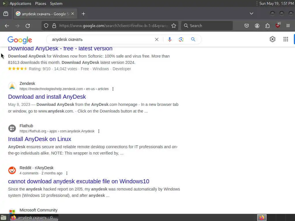Open the Pocket save icon
295x221 pixels.
[x=247, y=26]
